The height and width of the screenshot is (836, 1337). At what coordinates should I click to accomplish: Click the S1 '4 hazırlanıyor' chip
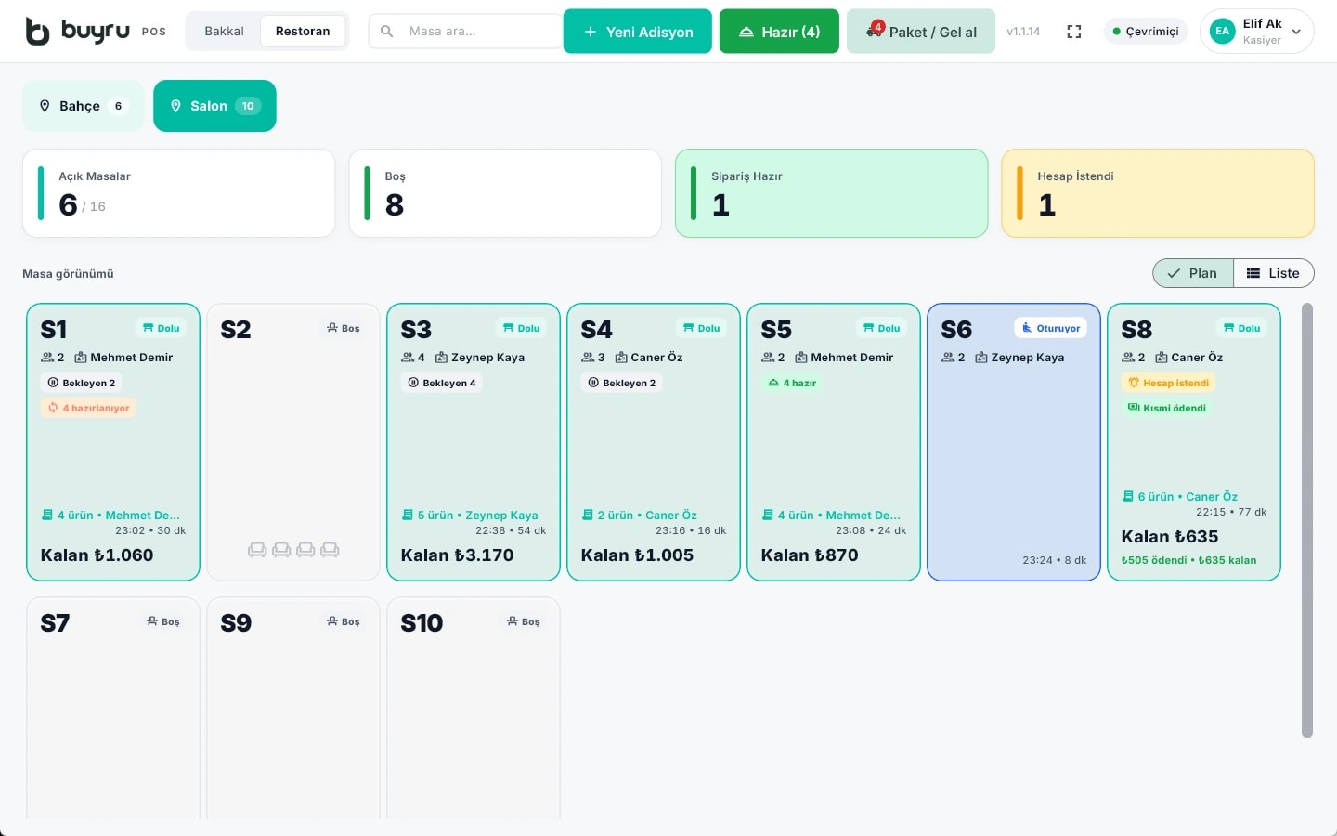(88, 408)
